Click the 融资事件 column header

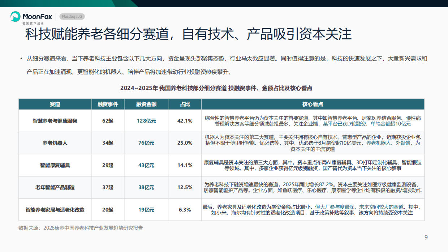tap(108, 104)
